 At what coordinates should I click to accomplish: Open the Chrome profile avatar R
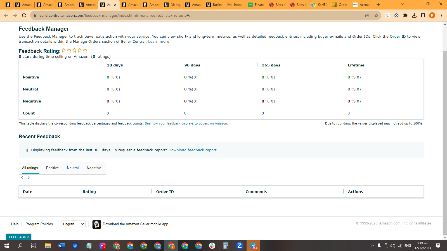pyautogui.click(x=432, y=15)
